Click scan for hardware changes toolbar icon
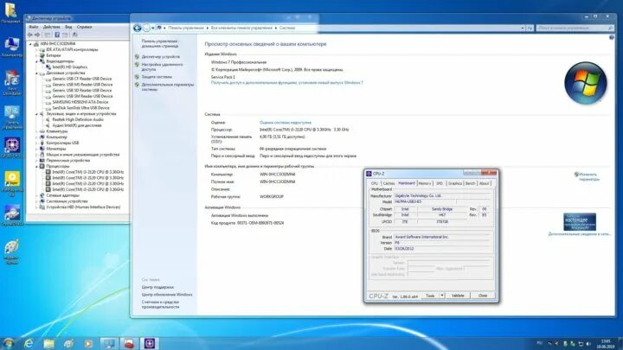 (x=74, y=35)
